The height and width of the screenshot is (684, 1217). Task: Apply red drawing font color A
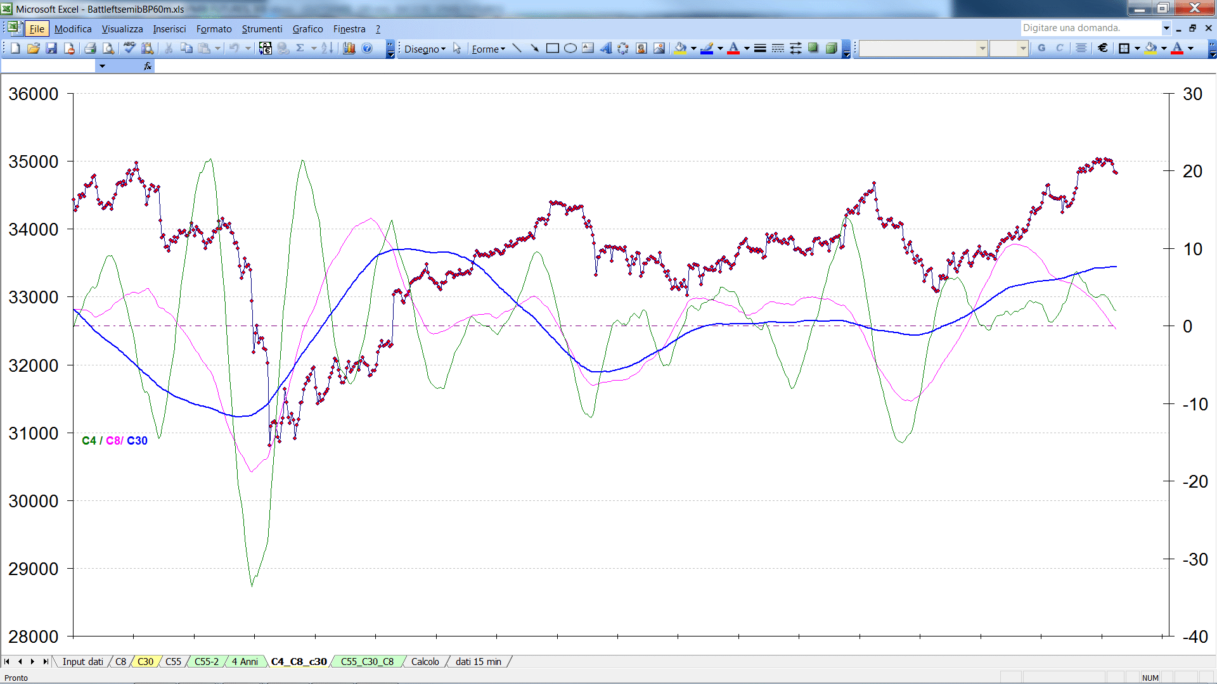[x=733, y=48]
